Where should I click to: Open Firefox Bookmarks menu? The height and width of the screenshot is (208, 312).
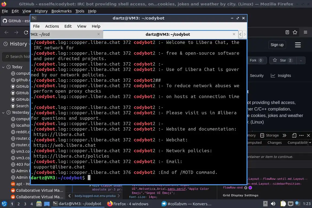pyautogui.click(x=61, y=11)
